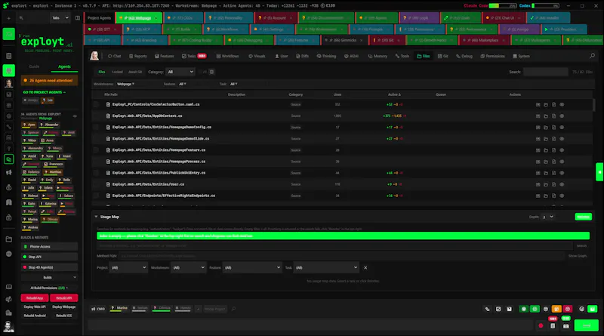
Task: Click the file Search input field
Action: coord(545,72)
